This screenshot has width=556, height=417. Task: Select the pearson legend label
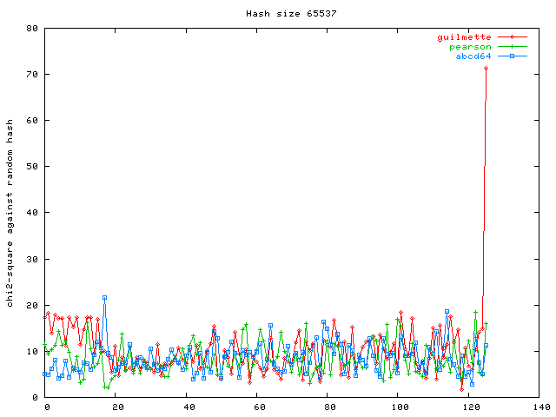click(x=470, y=47)
